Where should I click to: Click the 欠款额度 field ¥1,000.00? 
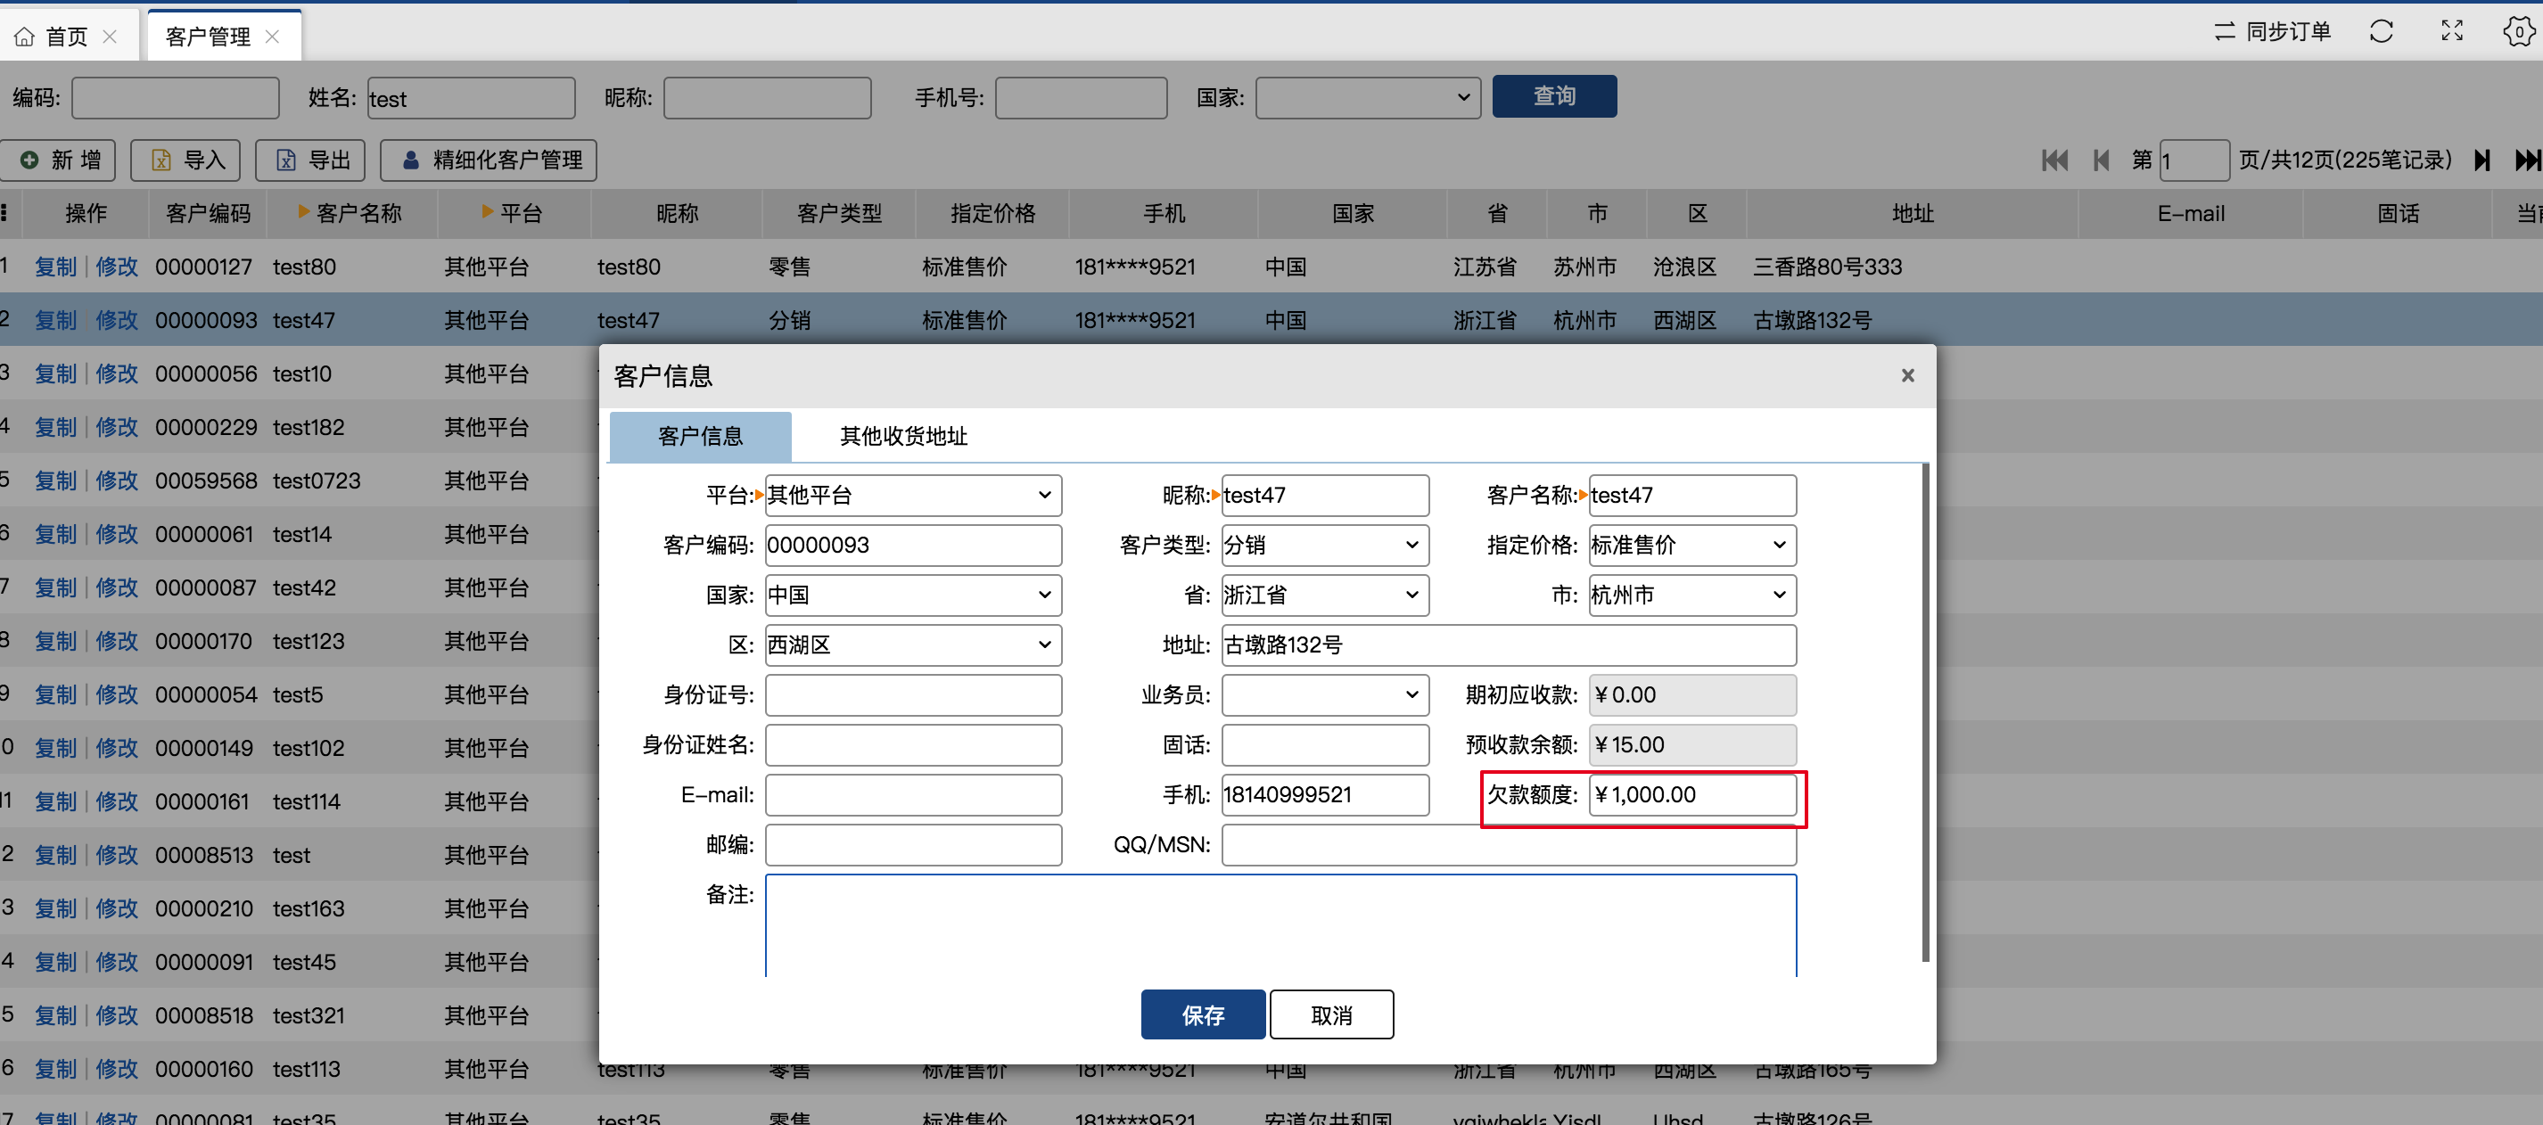[x=1692, y=795]
